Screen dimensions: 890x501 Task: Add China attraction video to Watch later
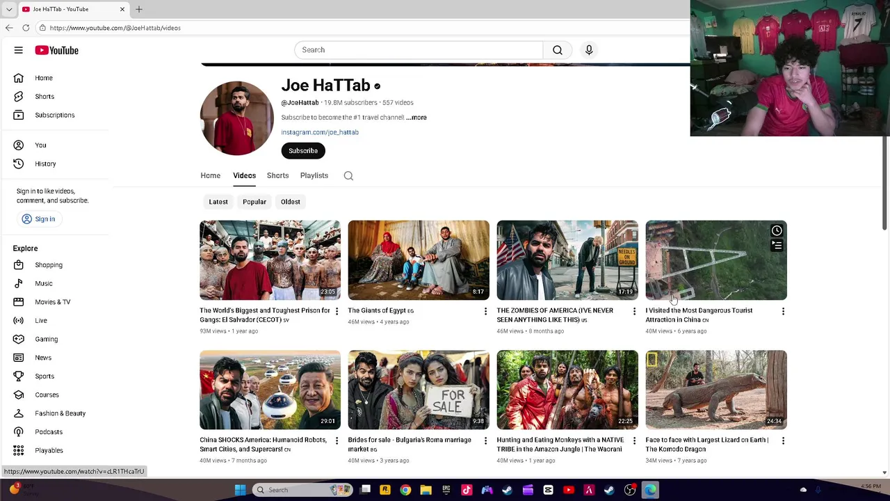777,230
